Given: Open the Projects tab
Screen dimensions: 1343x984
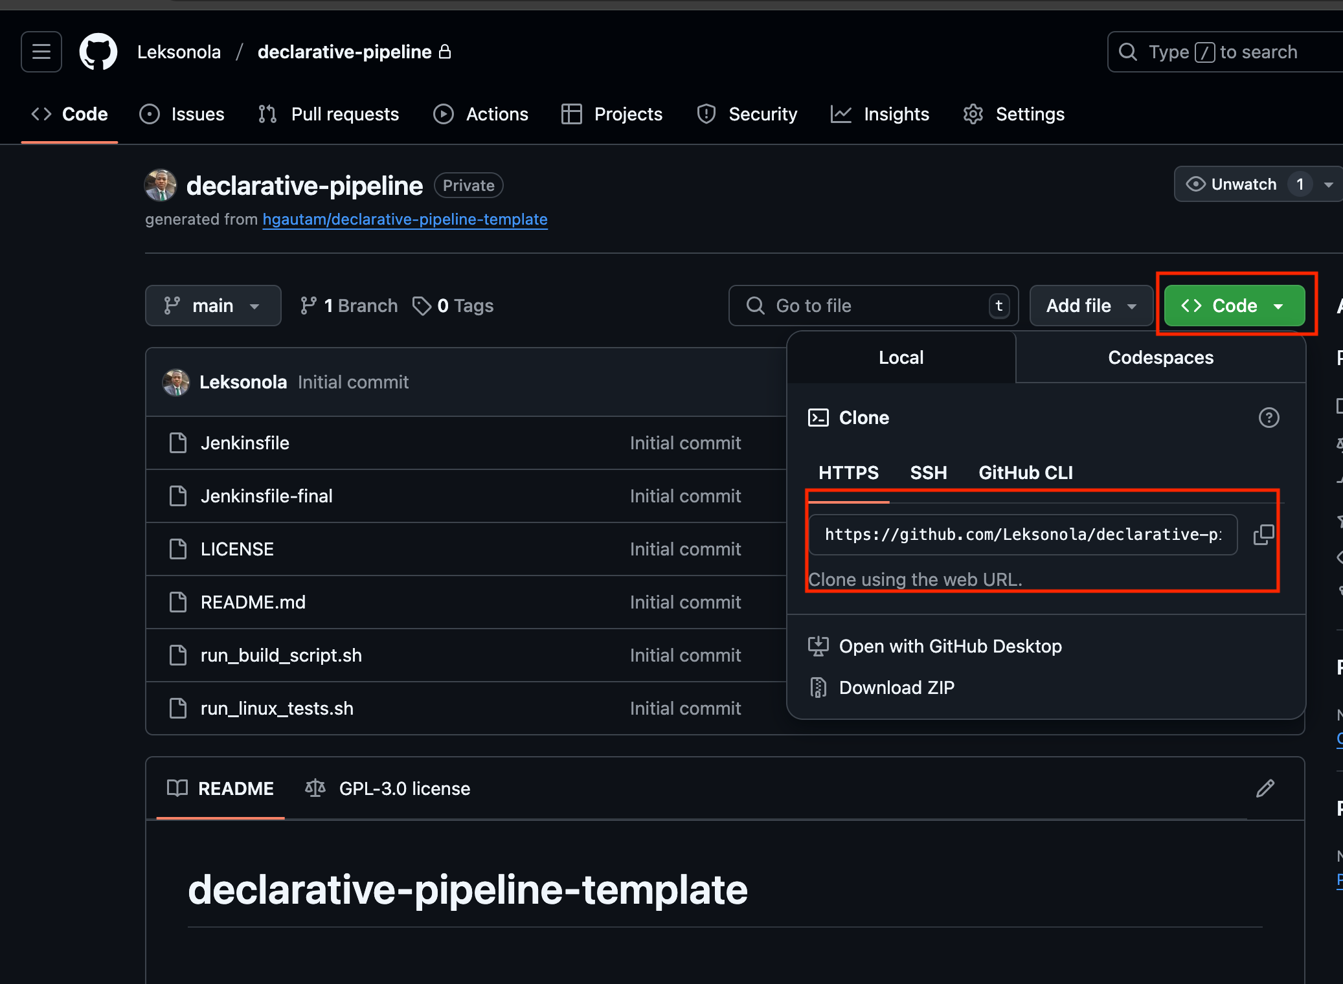Looking at the screenshot, I should point(612,114).
